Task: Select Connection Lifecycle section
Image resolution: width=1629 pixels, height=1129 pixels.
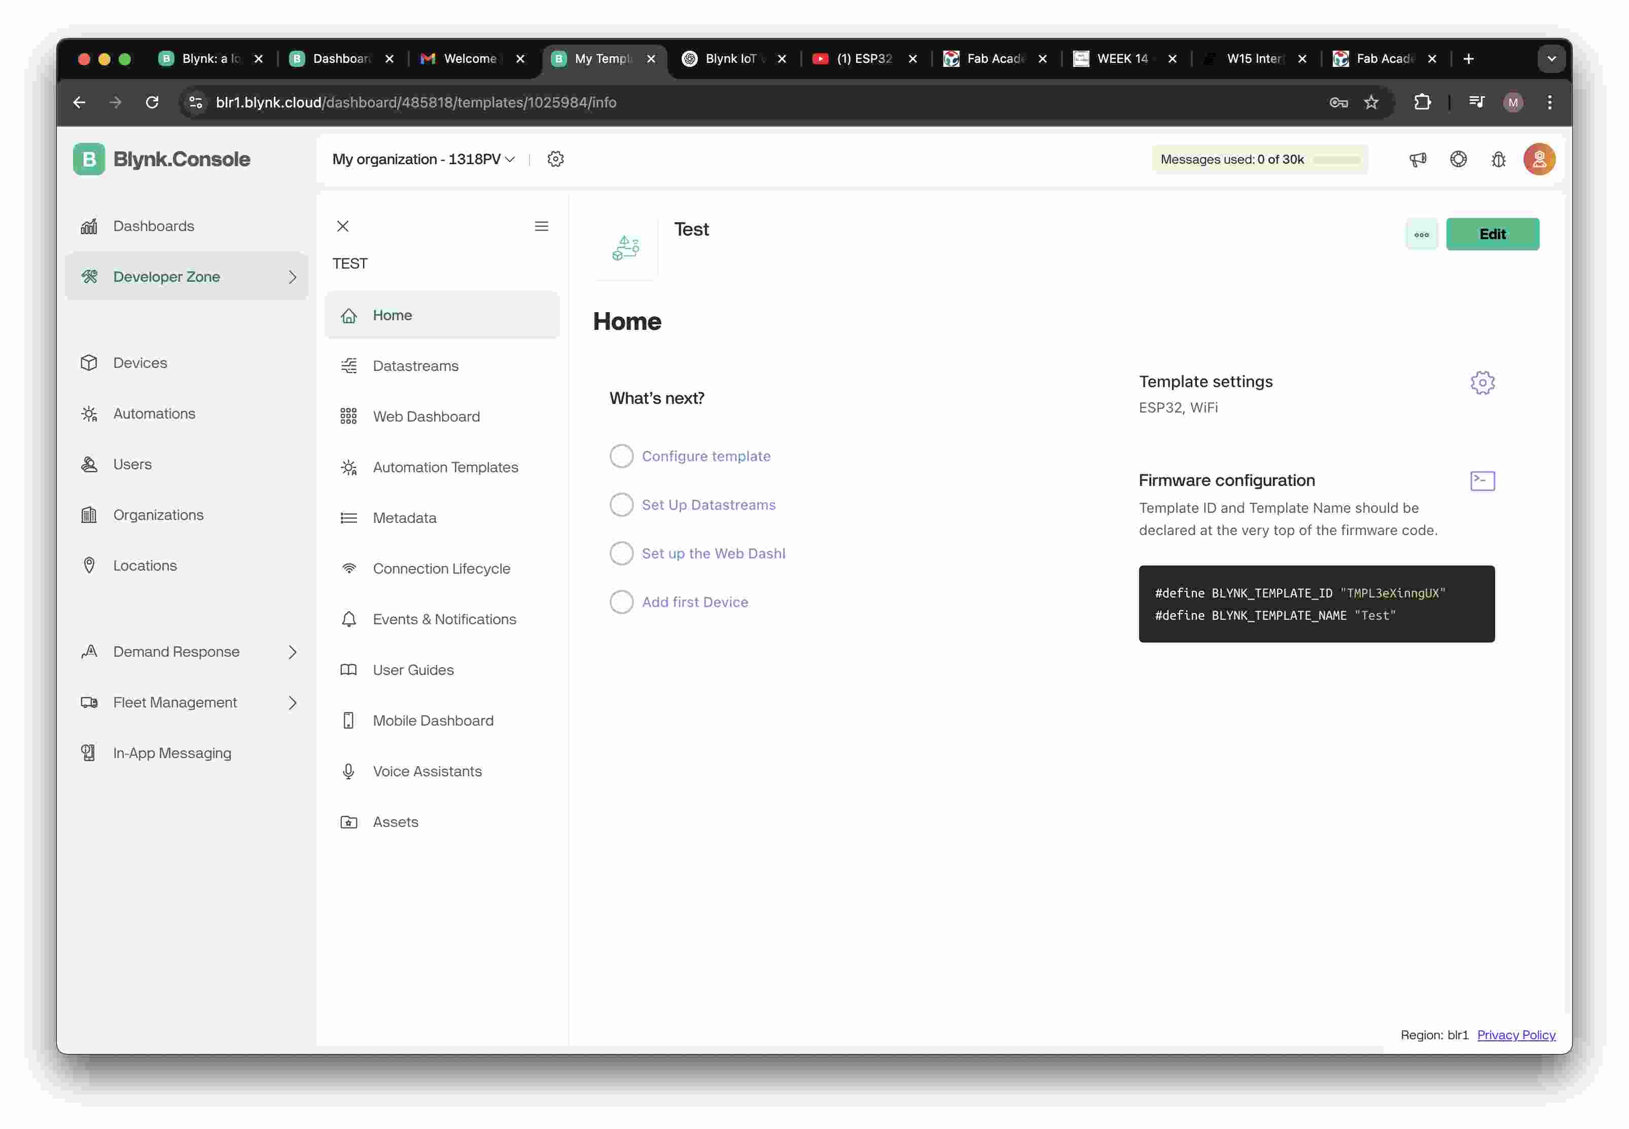Action: [x=442, y=569]
